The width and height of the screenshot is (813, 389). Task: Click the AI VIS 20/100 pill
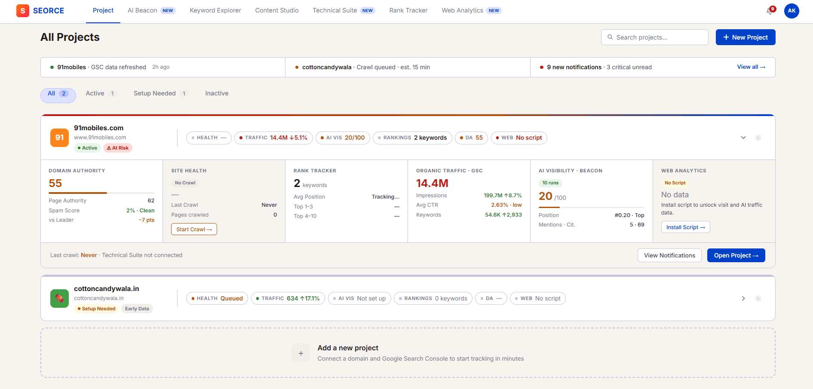coord(343,138)
